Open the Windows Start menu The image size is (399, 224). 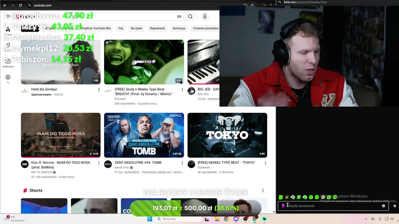click(150, 219)
